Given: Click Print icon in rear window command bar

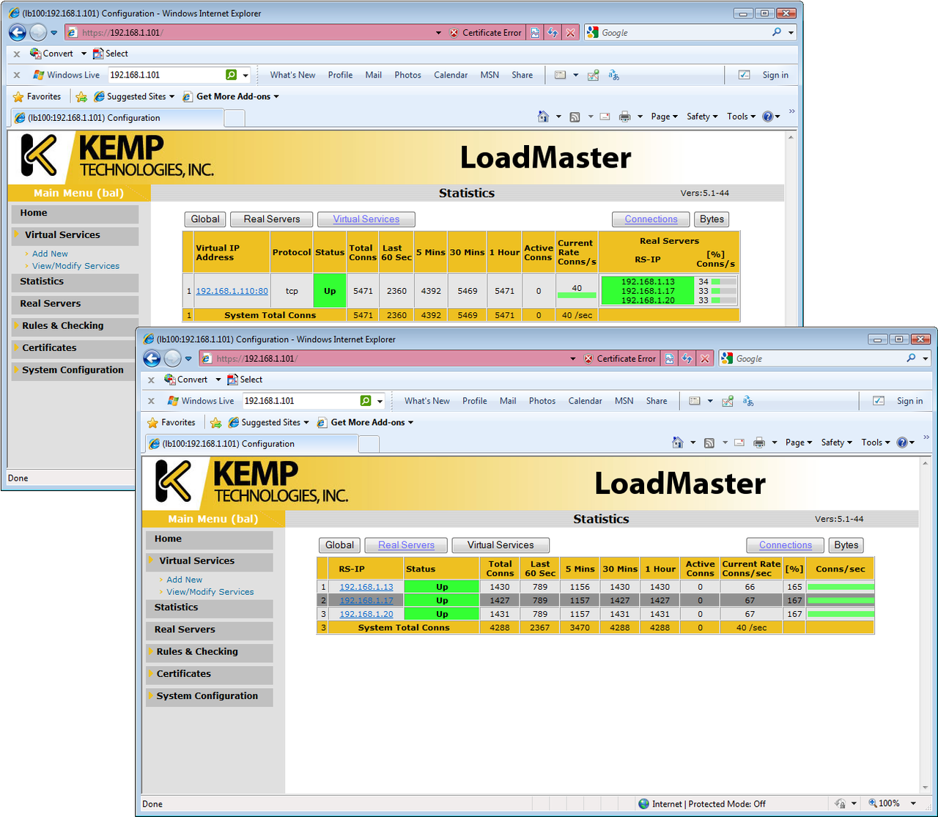Looking at the screenshot, I should (x=625, y=117).
